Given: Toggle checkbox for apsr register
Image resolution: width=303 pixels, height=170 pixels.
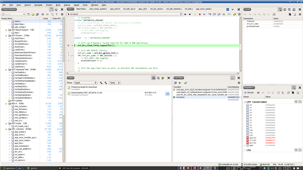Looking at the screenshot, I should 248,145.
